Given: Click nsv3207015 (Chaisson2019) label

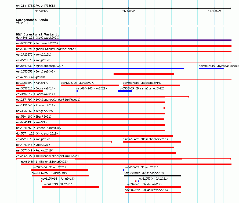Looking at the screenshot, I should pos(144,173).
